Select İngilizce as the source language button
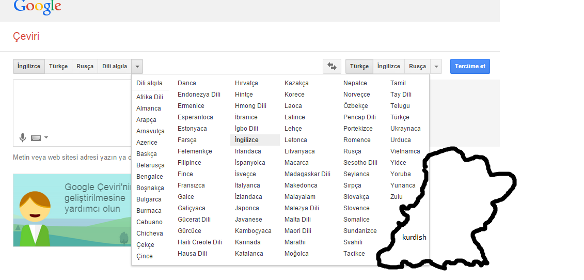 click(x=28, y=67)
